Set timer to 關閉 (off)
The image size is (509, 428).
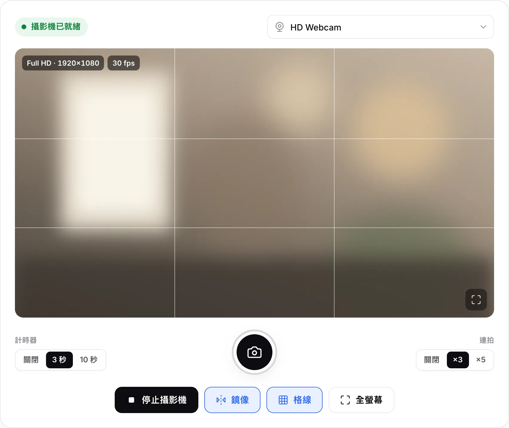coord(31,360)
